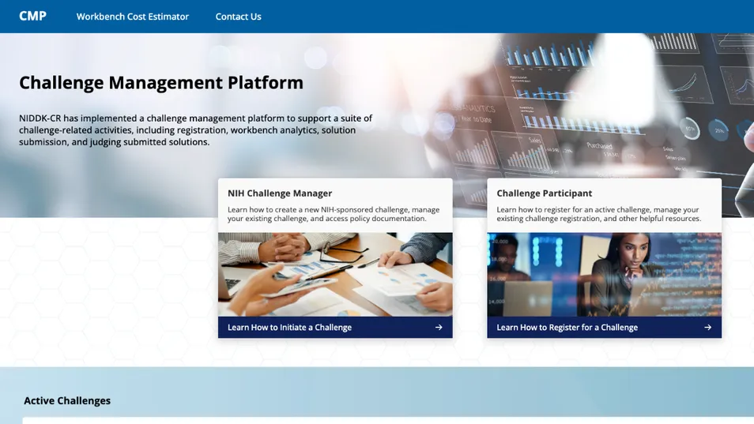754x424 pixels.
Task: Click the NIH-sponsored challenge description text
Action: (x=334, y=214)
